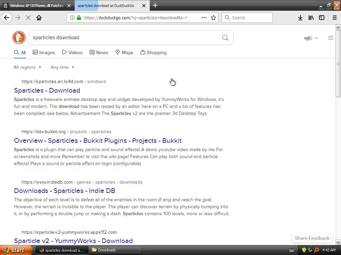Open page actions three-dot menu
This screenshot has height=255, width=341.
[204, 18]
